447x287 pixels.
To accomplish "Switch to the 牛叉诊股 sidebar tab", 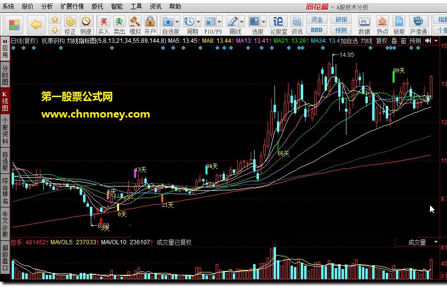I will (x=5, y=224).
